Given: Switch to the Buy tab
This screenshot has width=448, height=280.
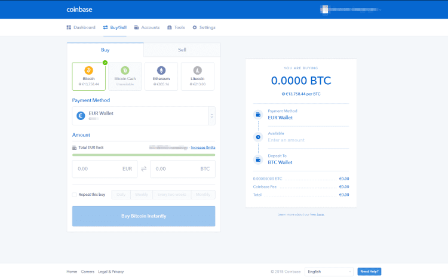Looking at the screenshot, I should [x=105, y=50].
